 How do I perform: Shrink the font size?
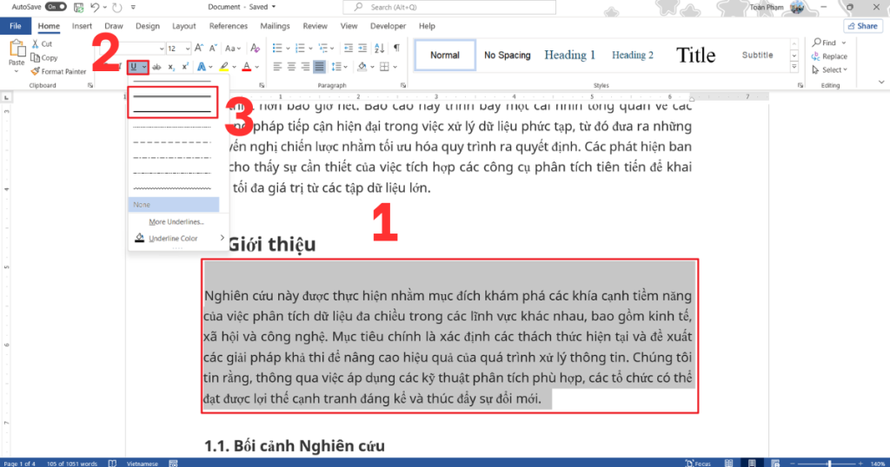[x=213, y=48]
